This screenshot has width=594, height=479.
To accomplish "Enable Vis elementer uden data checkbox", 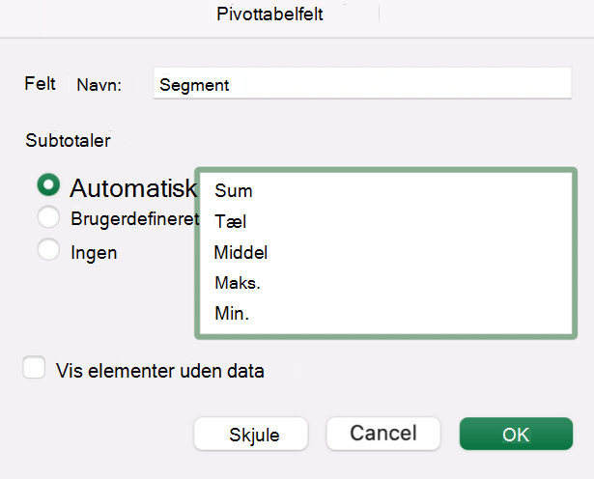I will click(x=34, y=367).
